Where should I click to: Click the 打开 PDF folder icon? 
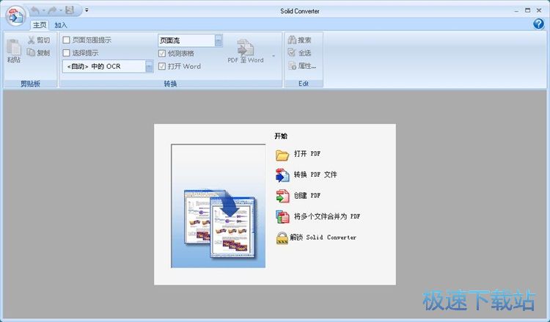coord(282,154)
